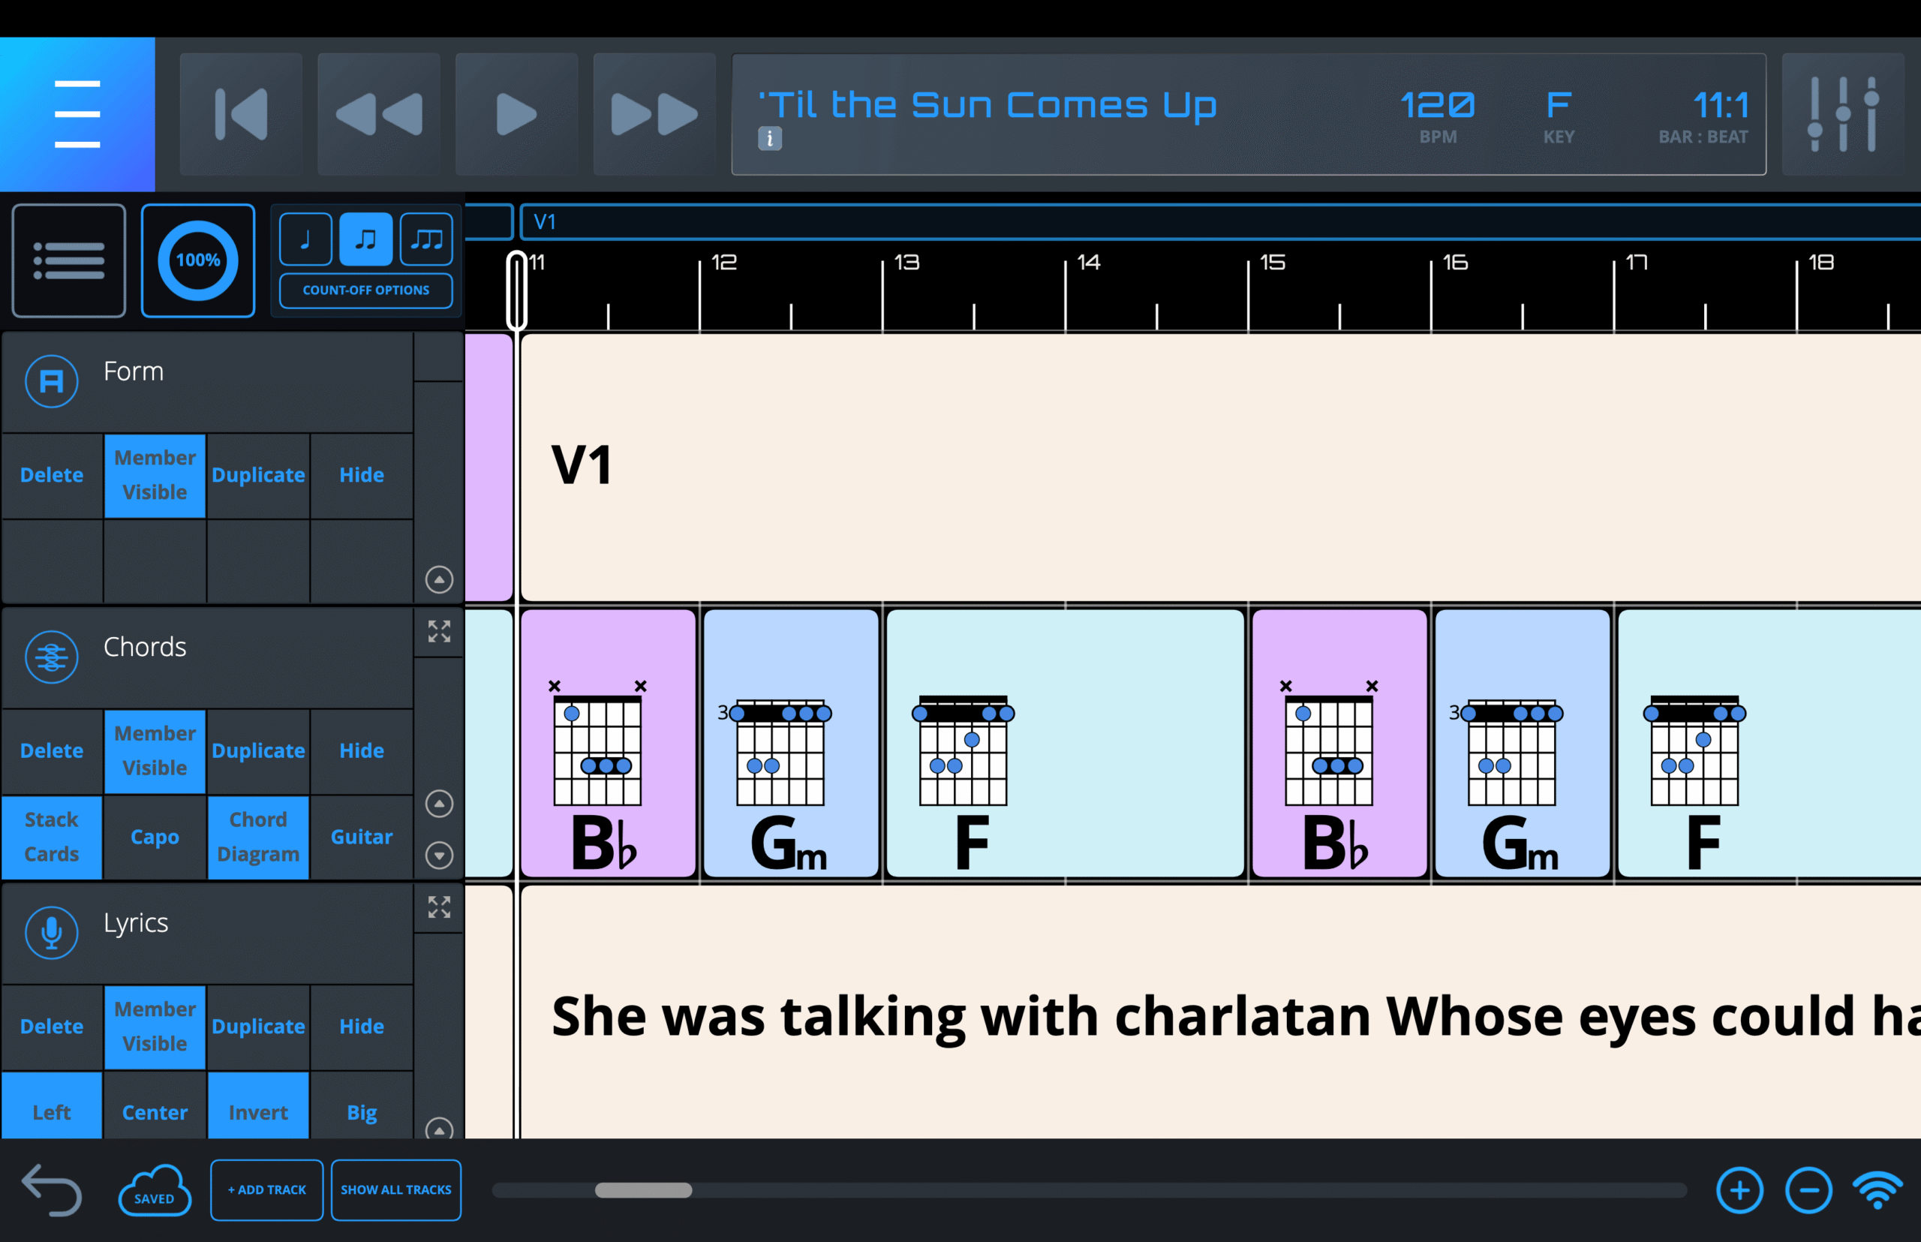Toggle Member Visible on Chords track
Viewport: 1921px width, 1242px height.
click(155, 751)
